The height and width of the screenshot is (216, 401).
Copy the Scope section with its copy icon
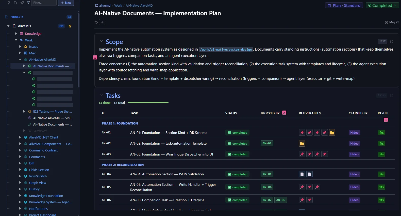pos(392,41)
